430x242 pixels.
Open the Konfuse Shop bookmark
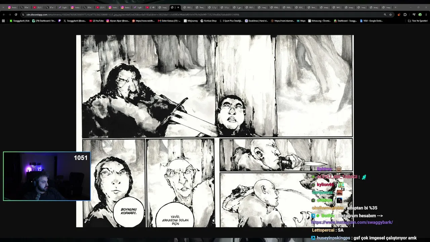[x=209, y=21]
